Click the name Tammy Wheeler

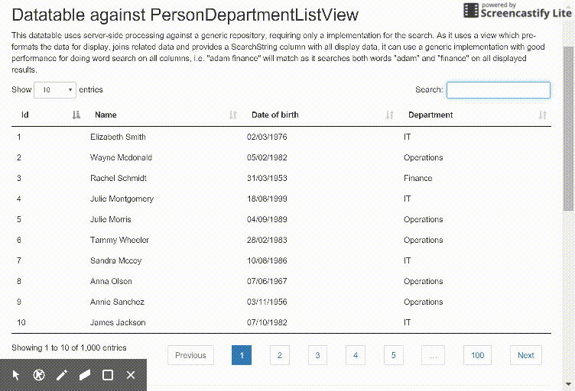coord(120,240)
